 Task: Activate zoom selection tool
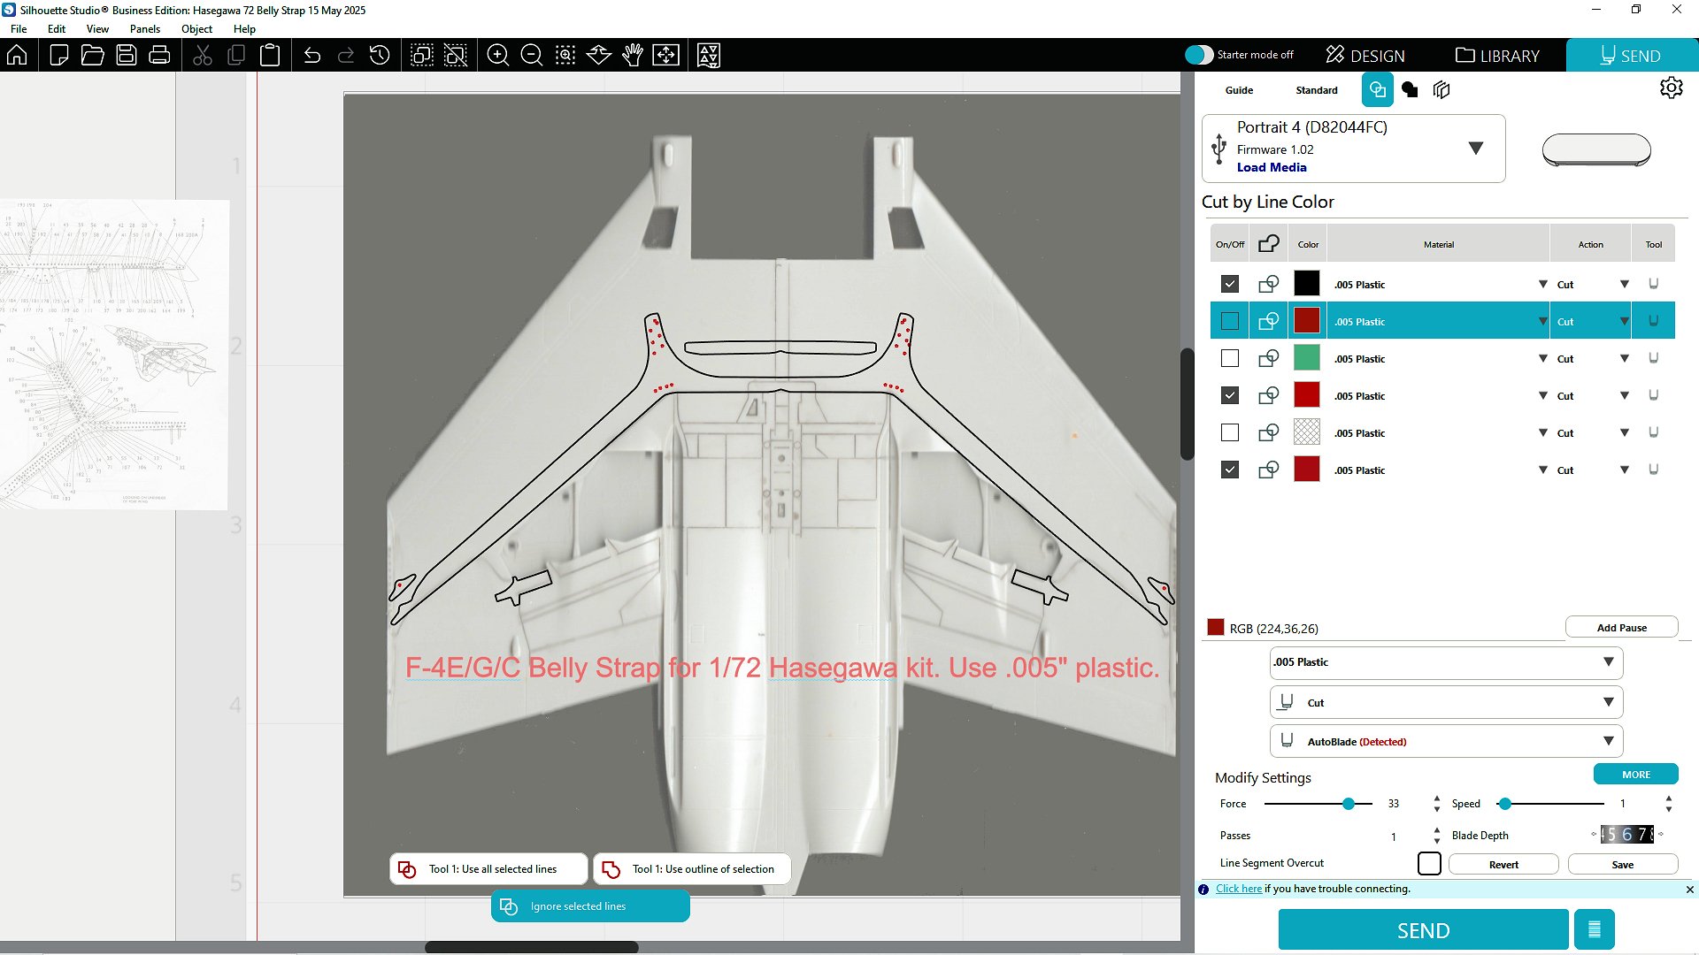pos(565,55)
